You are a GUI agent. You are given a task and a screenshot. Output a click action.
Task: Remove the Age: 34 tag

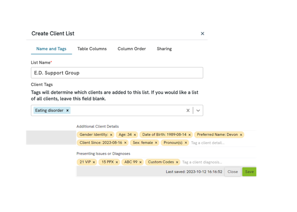point(135,135)
